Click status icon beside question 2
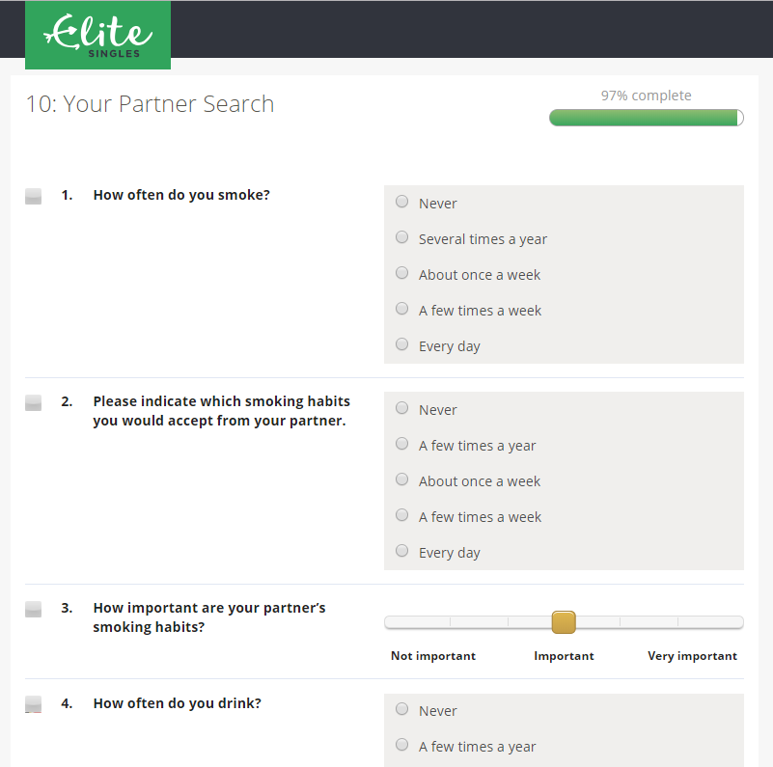This screenshot has height=767, width=773. click(33, 402)
